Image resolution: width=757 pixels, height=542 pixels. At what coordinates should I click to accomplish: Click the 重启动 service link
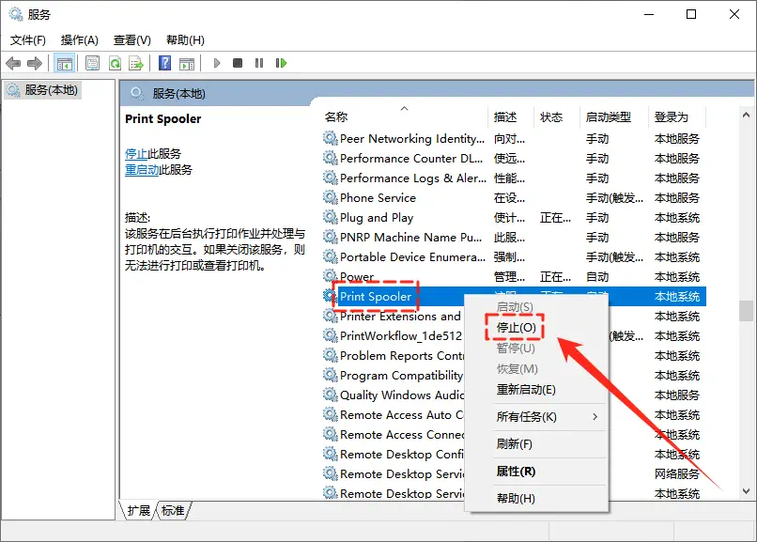click(x=141, y=170)
